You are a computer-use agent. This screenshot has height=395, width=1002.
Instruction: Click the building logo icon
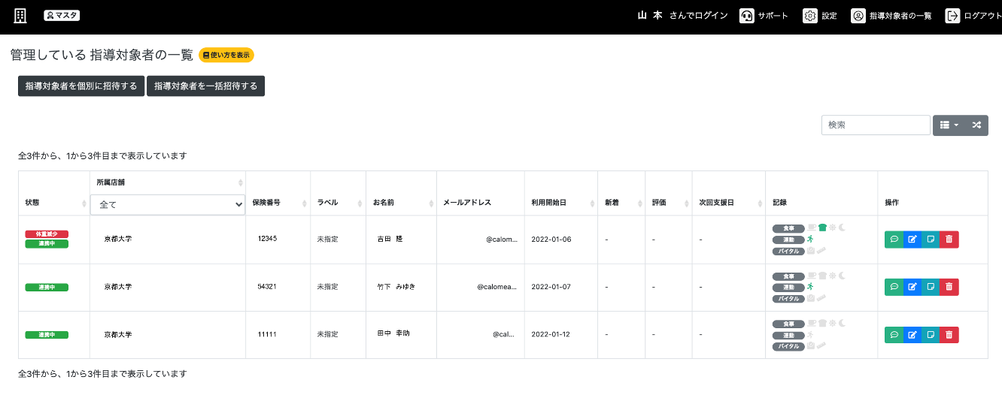pos(20,16)
